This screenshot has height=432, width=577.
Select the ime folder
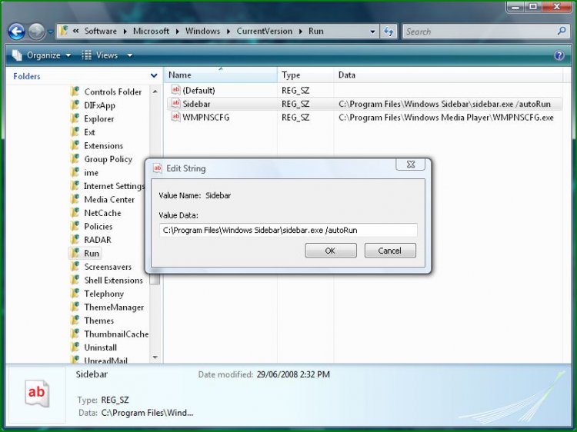(x=91, y=173)
